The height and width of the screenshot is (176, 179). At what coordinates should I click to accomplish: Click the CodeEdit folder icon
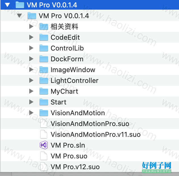click(x=44, y=37)
